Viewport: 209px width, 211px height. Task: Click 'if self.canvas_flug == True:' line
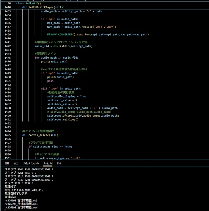pyautogui.click(x=50, y=147)
